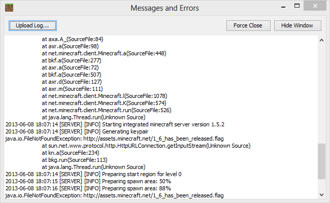Maximize the Messages and Errors window
The width and height of the screenshot is (330, 203).
297,6
